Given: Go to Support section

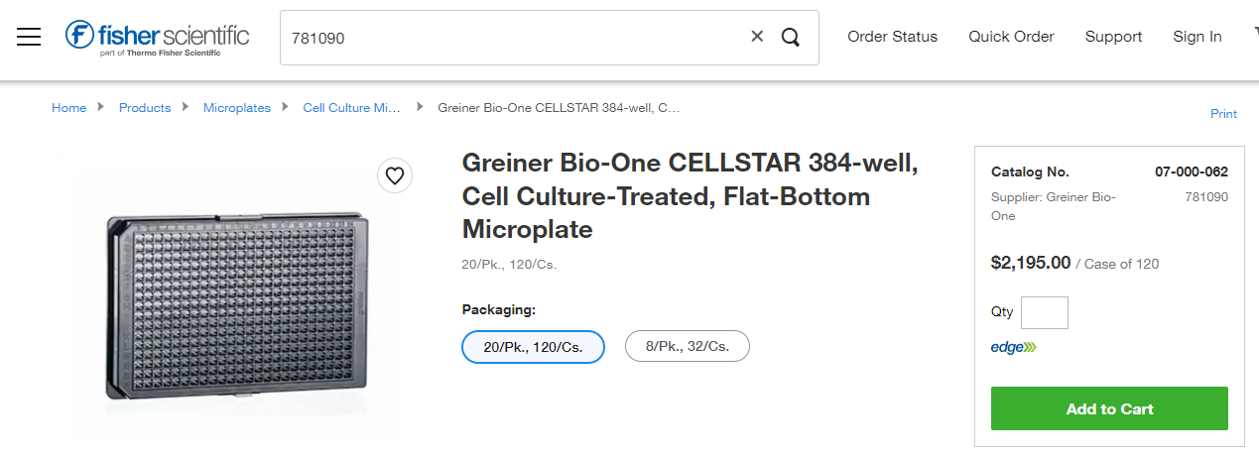Looking at the screenshot, I should click(1113, 37).
